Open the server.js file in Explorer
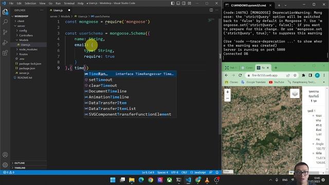 pos(24,73)
